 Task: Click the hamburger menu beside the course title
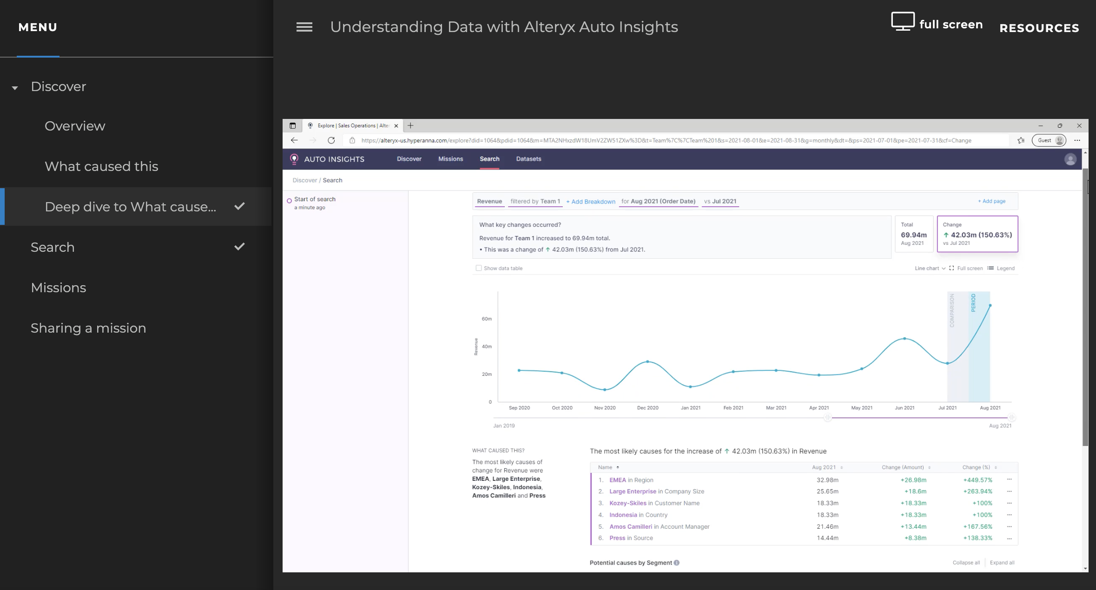click(304, 27)
